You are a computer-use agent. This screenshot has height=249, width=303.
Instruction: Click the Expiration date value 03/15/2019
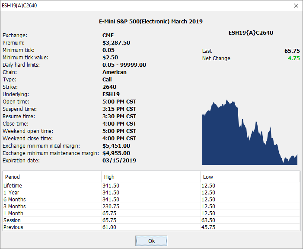(x=119, y=160)
